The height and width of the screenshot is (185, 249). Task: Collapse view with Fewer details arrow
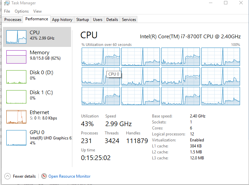click(x=7, y=176)
